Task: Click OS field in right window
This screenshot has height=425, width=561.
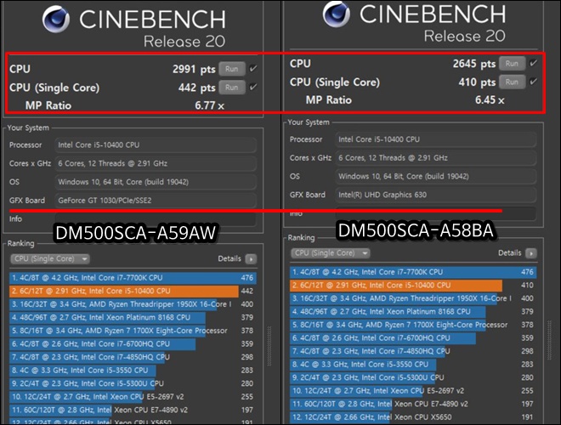Action: point(436,176)
